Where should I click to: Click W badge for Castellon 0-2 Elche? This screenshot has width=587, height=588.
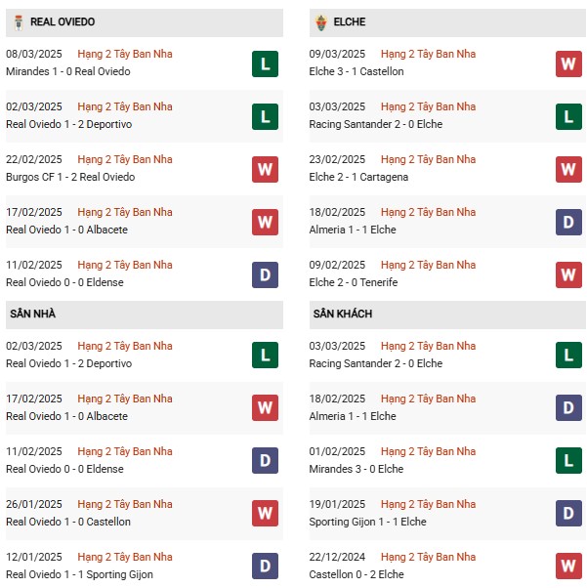click(x=568, y=566)
